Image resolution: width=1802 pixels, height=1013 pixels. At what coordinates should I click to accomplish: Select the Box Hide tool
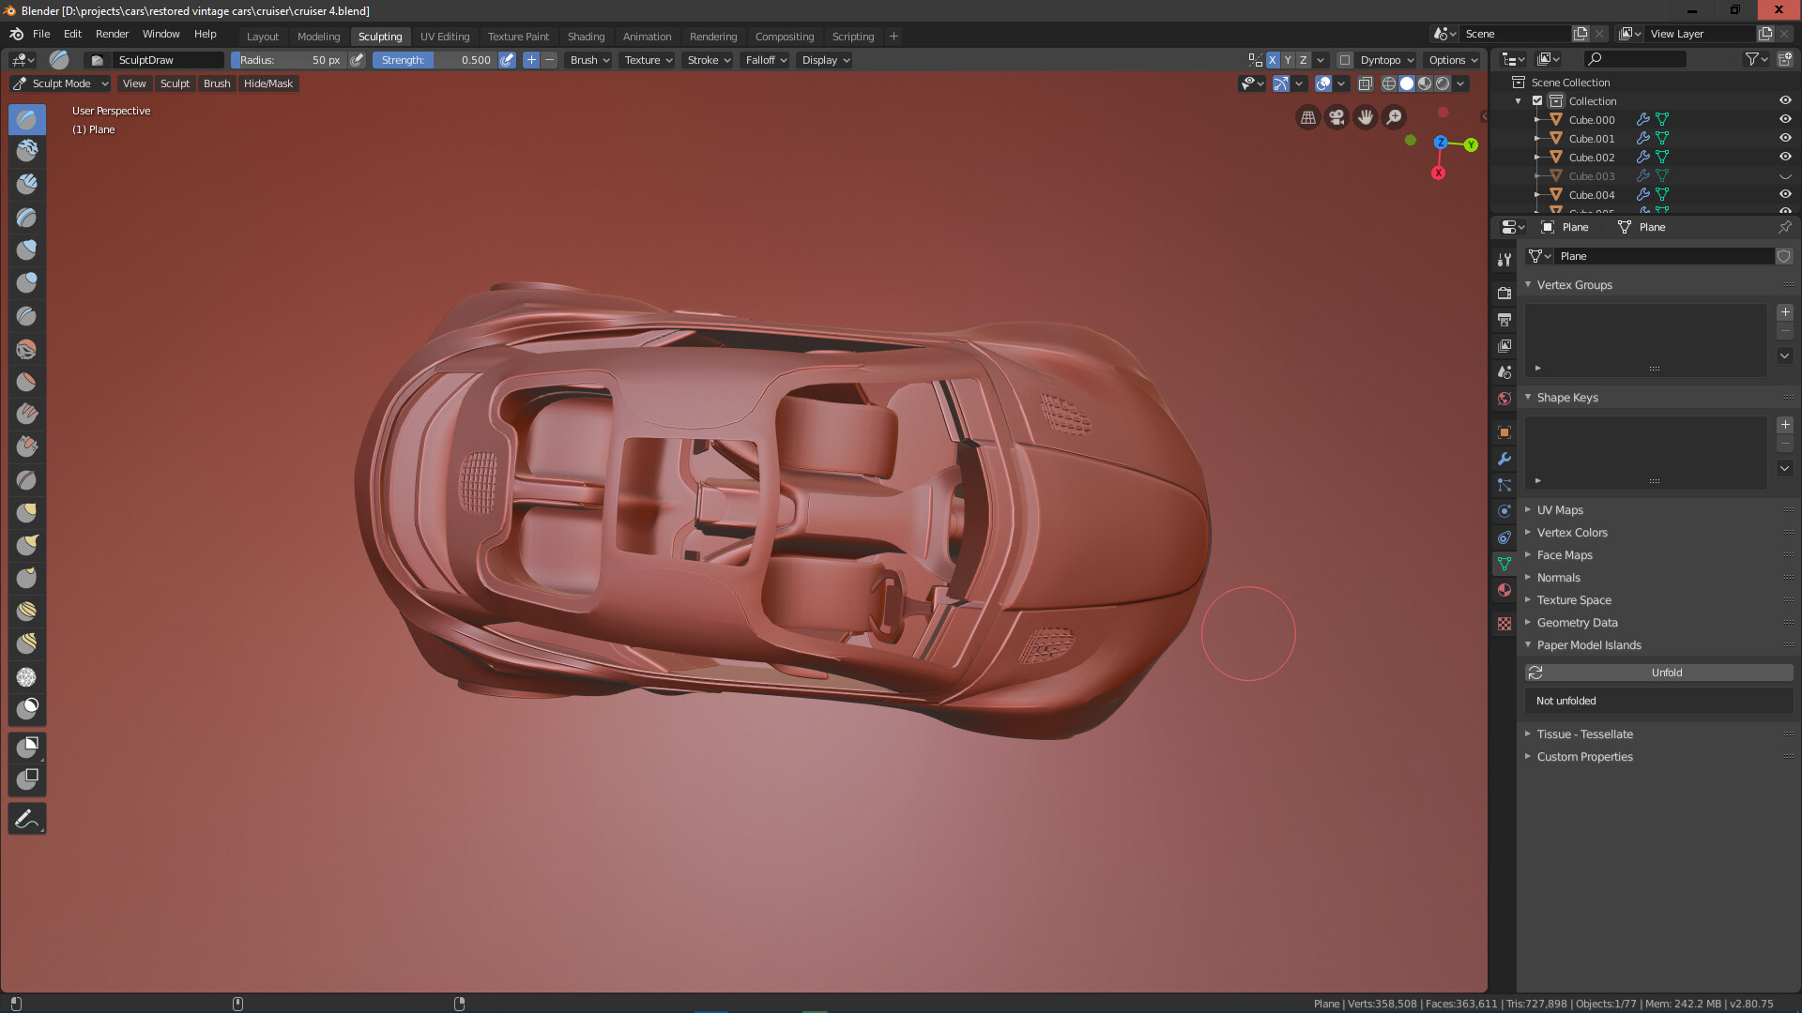[x=27, y=779]
